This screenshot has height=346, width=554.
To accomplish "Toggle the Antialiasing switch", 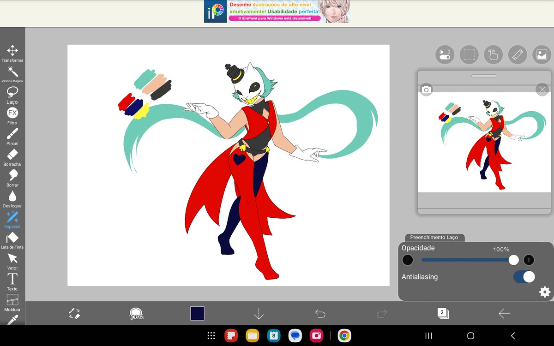I will [x=524, y=277].
